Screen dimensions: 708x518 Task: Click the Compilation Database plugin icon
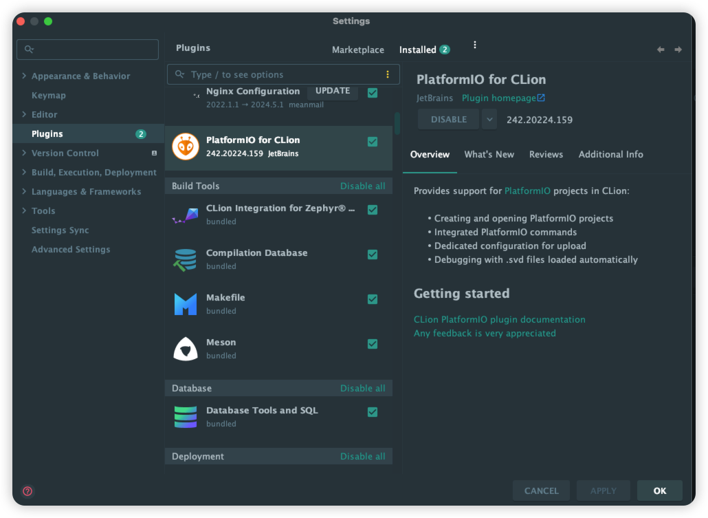[x=186, y=259]
